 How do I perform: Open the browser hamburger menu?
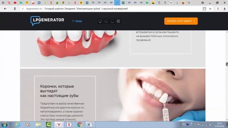202,2
